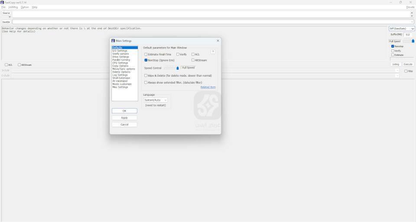Click the Execute button
The width and height of the screenshot is (416, 222).
pyautogui.click(x=408, y=64)
